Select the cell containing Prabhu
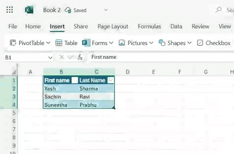This screenshot has width=234, height=154. 97,105
